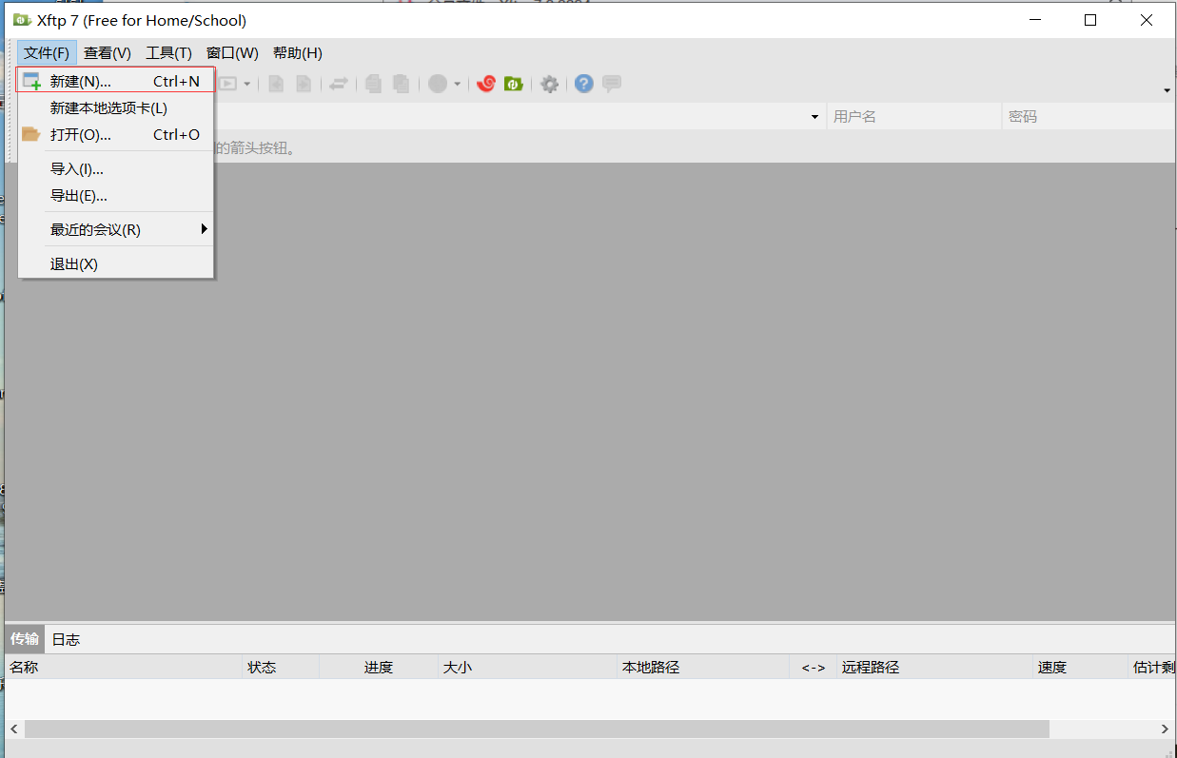Select 导入(I)... menu entry

click(x=116, y=169)
